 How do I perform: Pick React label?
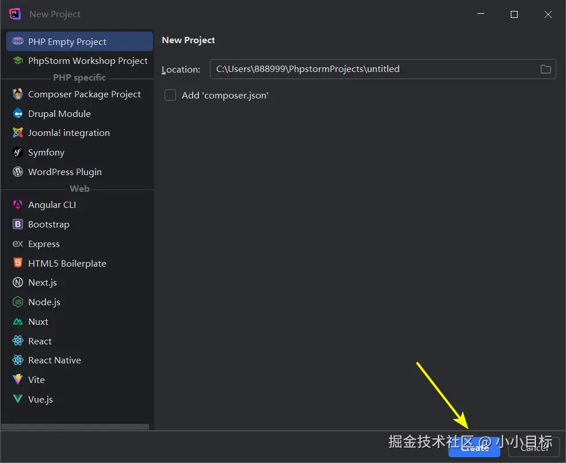(40, 341)
